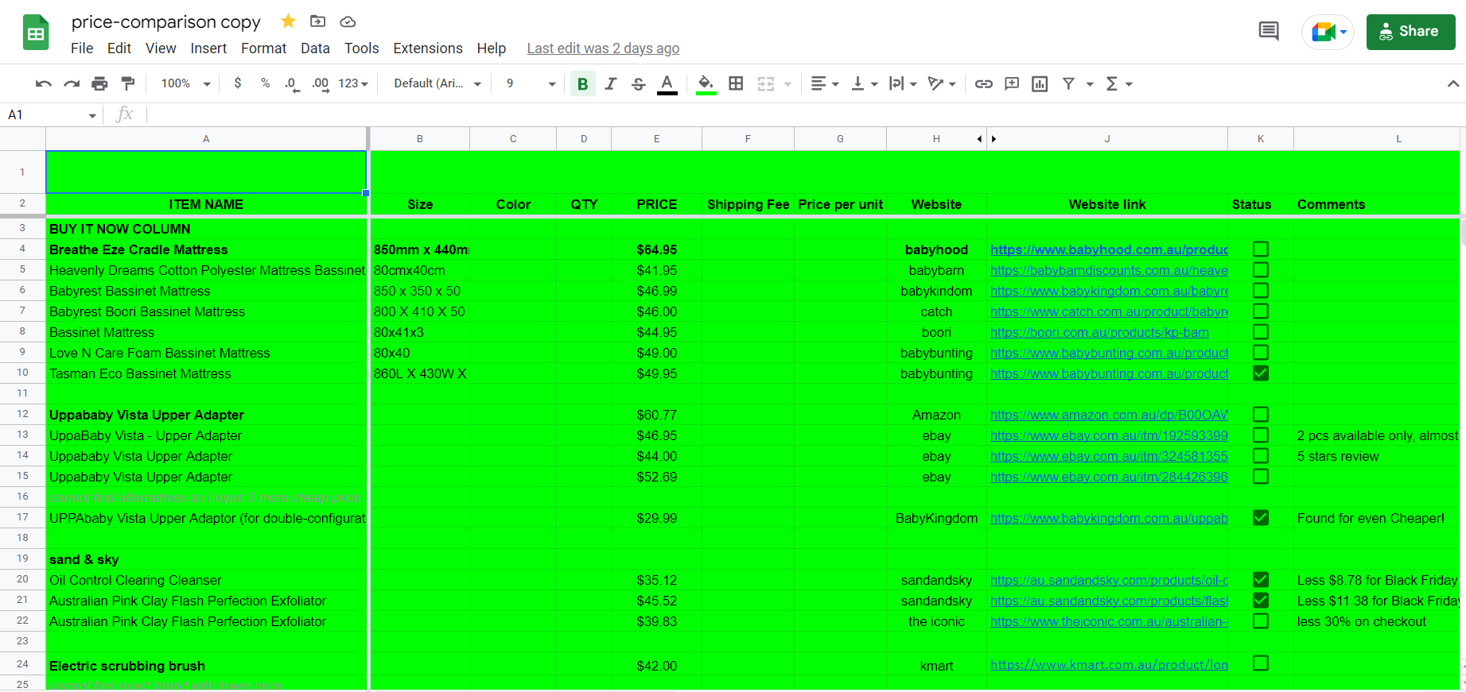
Task: Create a filter with funnel icon
Action: click(1068, 83)
